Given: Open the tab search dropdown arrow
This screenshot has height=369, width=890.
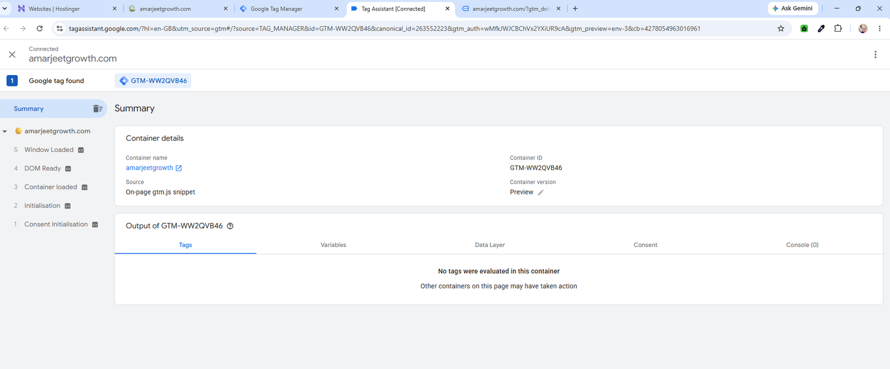Looking at the screenshot, I should (x=4, y=8).
